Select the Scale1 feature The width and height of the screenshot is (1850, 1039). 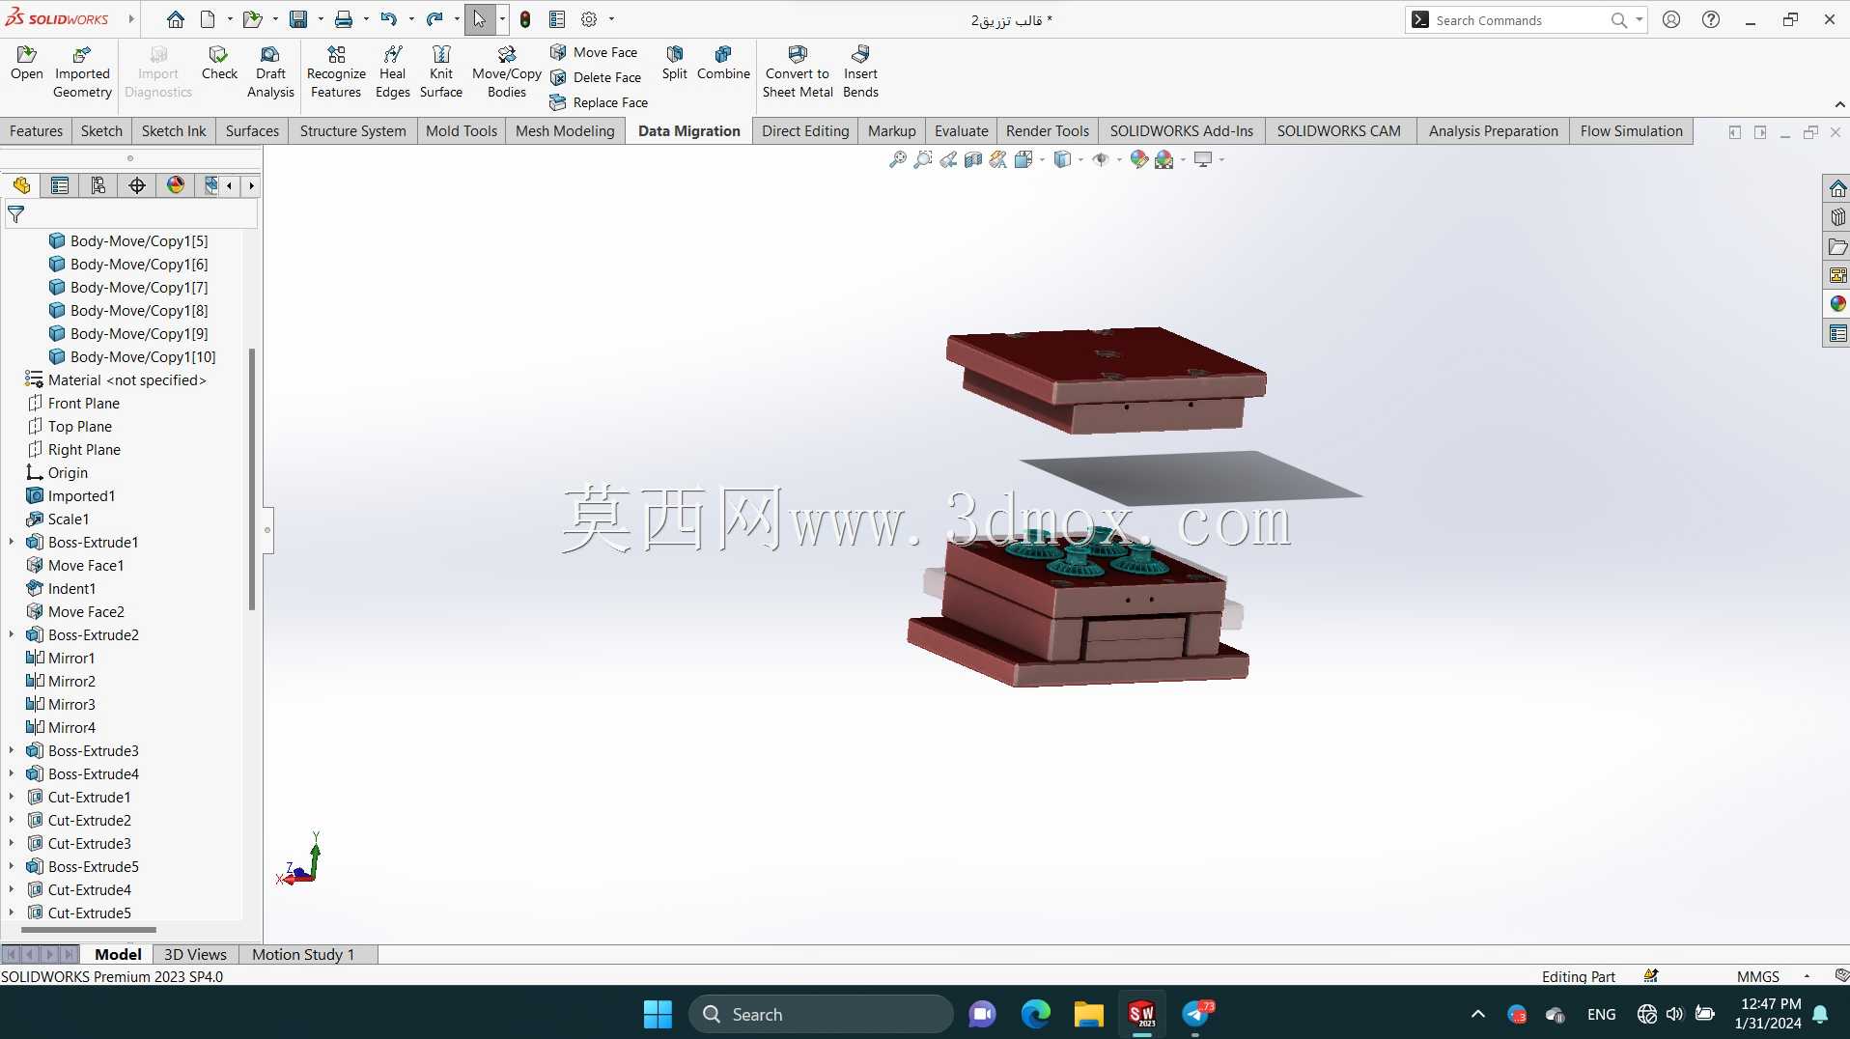[x=68, y=519]
